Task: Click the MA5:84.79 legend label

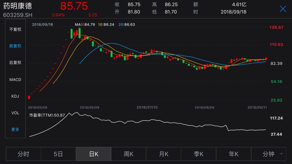Action: 85,25
